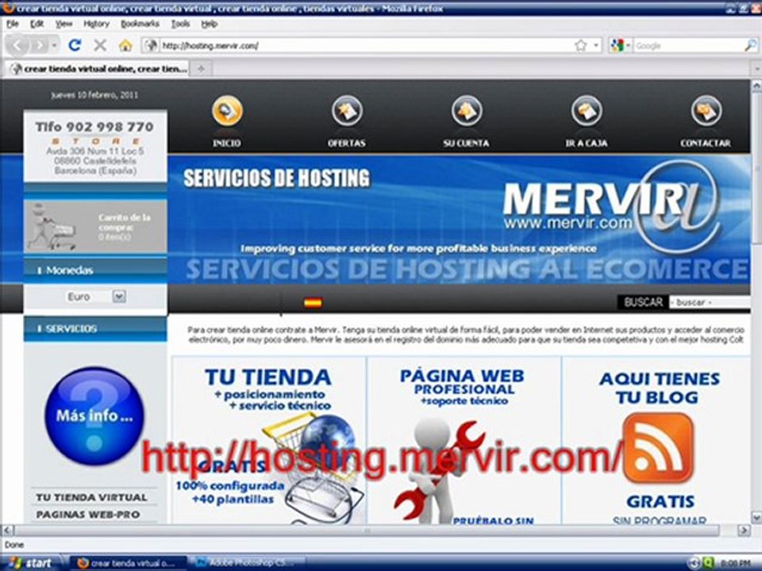Click the shopping cart image in sidebar
762x571 pixels.
(x=52, y=227)
